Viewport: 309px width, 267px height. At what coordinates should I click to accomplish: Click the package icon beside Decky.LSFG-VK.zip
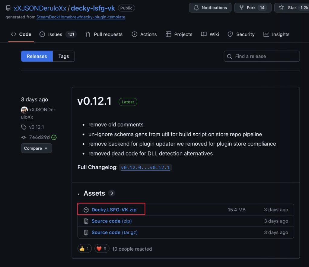(86, 210)
